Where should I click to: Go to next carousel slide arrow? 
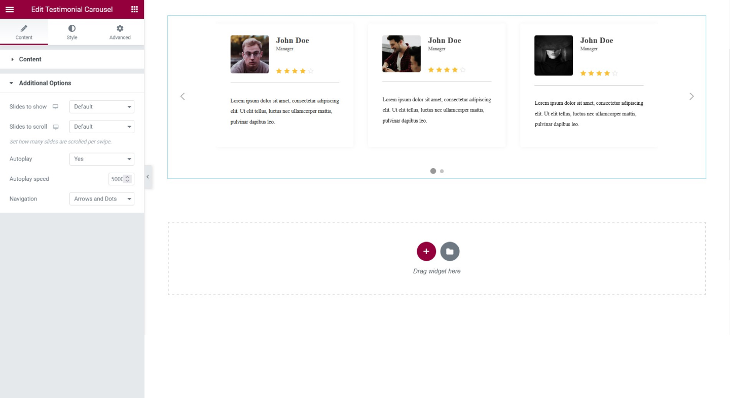[691, 96]
